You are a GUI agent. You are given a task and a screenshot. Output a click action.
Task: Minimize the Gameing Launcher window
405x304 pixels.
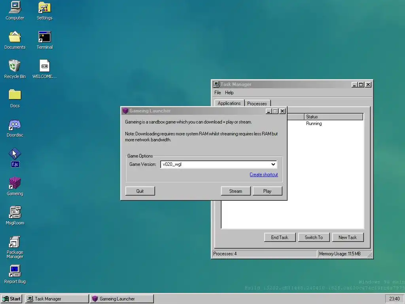[x=269, y=111]
